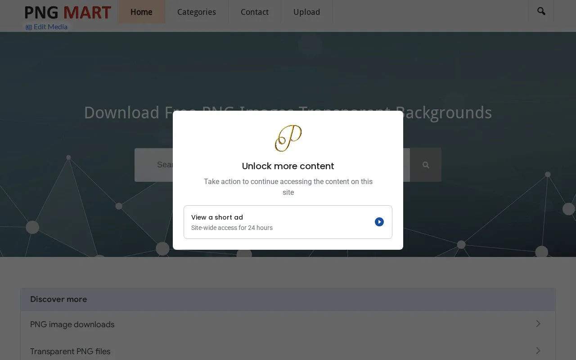Select the View a short ad option
Screen dimensions: 576x360
tap(288, 222)
